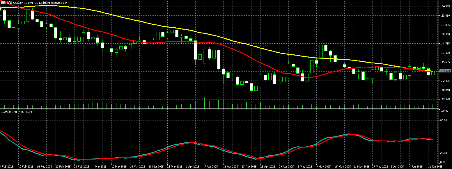Click the 139.345 price scale label
This screenshot has width=452, height=169.
click(445, 99)
